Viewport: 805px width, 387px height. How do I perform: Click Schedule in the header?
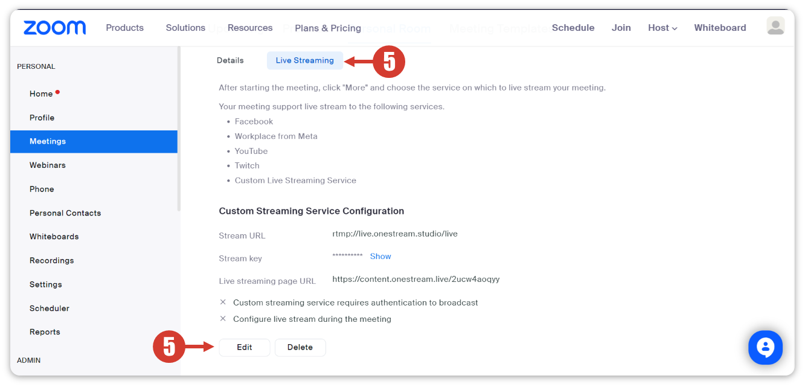pyautogui.click(x=573, y=28)
